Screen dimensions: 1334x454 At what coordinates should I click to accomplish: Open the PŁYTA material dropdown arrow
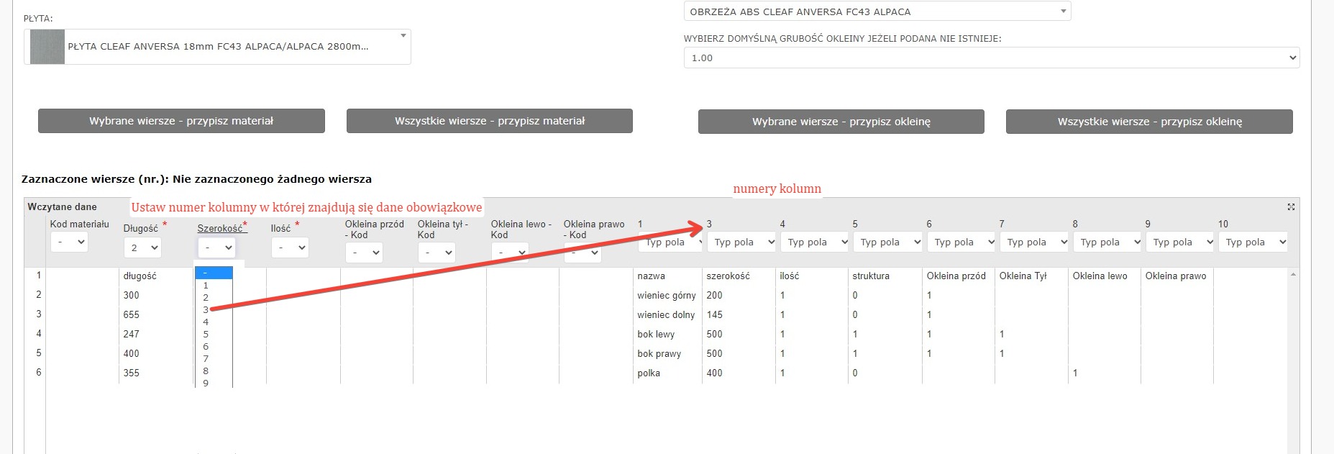tap(403, 36)
